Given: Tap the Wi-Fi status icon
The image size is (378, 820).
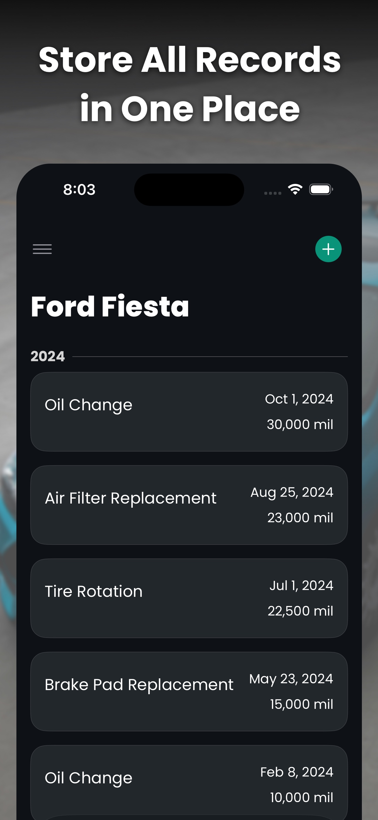Looking at the screenshot, I should pos(295,189).
